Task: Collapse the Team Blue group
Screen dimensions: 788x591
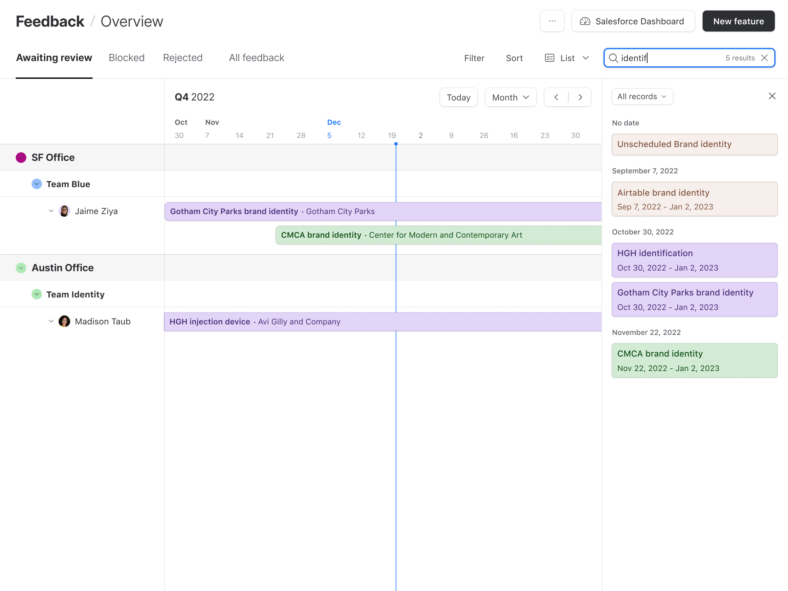Action: point(37,184)
